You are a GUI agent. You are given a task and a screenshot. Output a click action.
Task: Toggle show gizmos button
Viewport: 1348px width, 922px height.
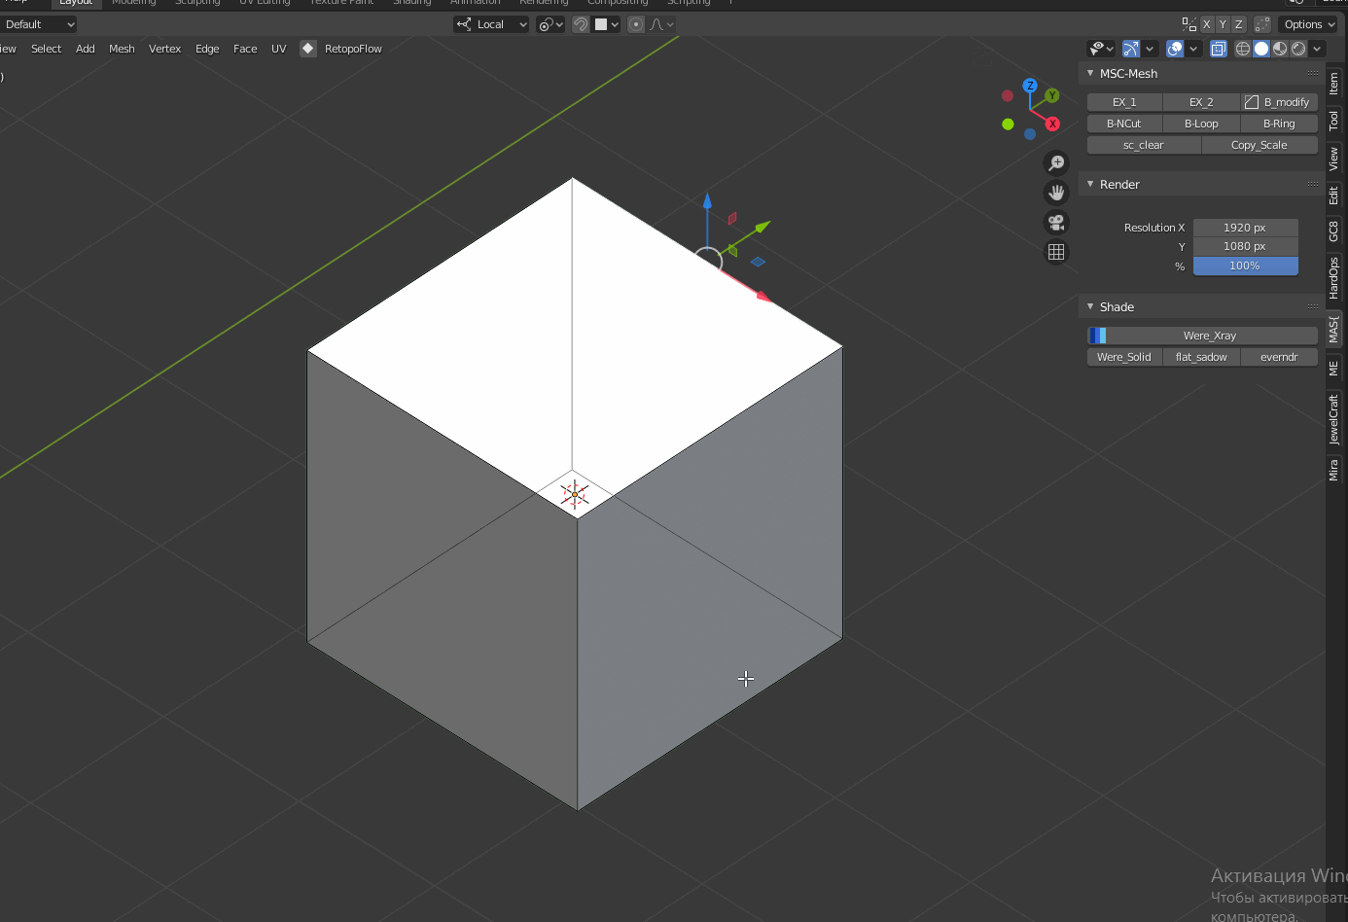[x=1131, y=49]
